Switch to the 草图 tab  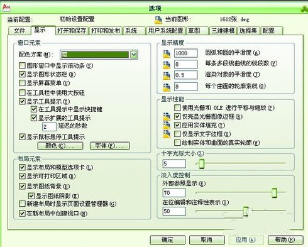197,31
